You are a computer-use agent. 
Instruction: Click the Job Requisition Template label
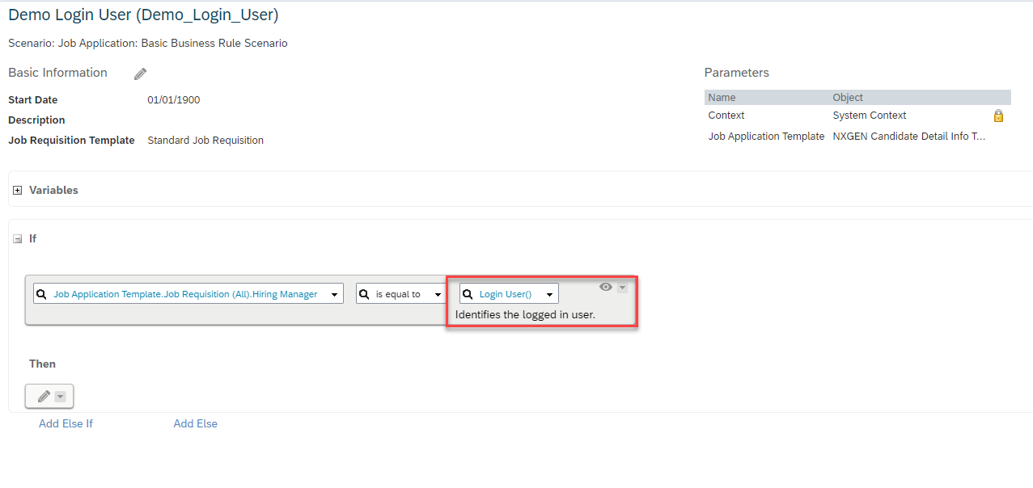[x=71, y=141]
